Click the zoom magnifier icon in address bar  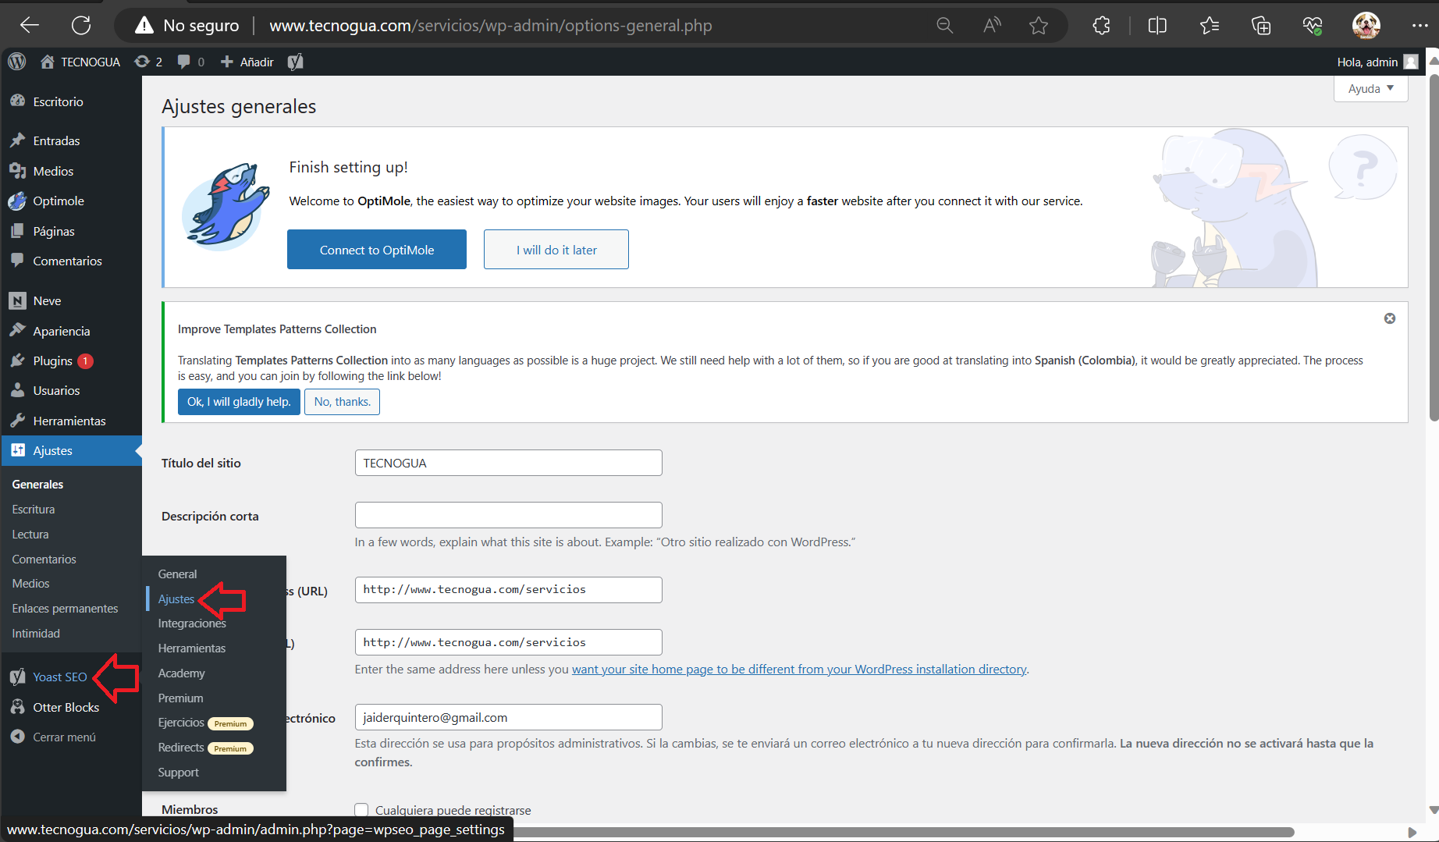click(944, 26)
